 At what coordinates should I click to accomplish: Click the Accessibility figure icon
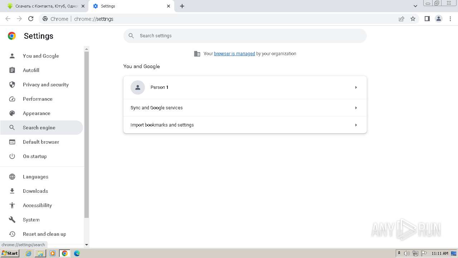point(12,205)
